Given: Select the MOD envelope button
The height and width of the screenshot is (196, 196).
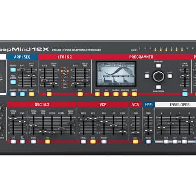Looking at the screenshot, I should [x=184, y=142].
